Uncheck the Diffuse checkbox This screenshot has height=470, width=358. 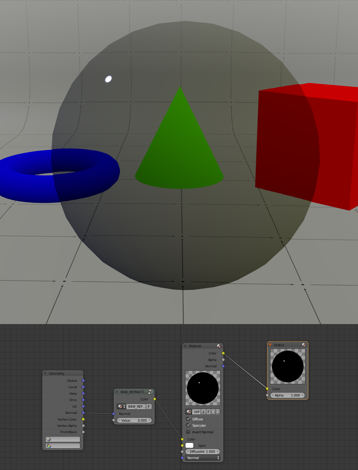(188, 419)
